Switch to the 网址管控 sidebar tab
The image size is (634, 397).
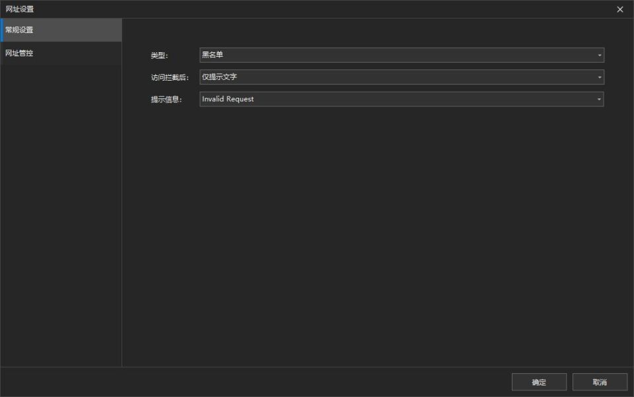coord(61,53)
